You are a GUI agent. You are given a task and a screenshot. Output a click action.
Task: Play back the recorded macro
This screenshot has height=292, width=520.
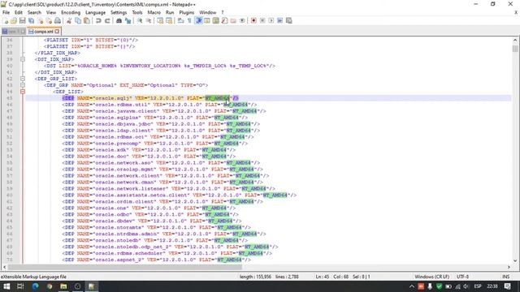pyautogui.click(x=271, y=20)
